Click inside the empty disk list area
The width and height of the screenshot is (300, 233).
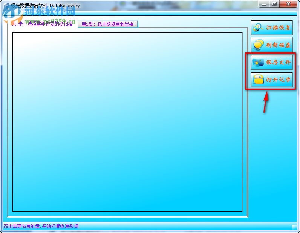click(127, 122)
